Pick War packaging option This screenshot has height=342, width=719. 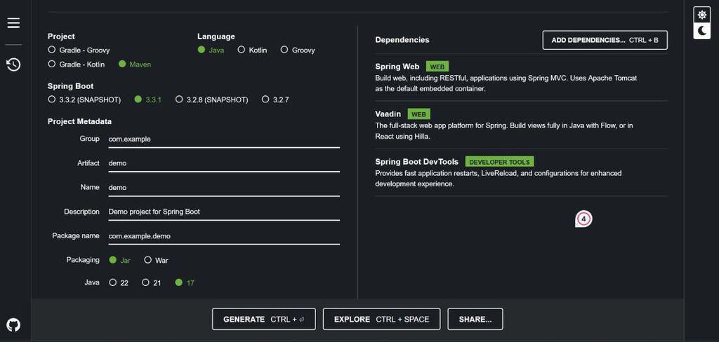pos(156,260)
